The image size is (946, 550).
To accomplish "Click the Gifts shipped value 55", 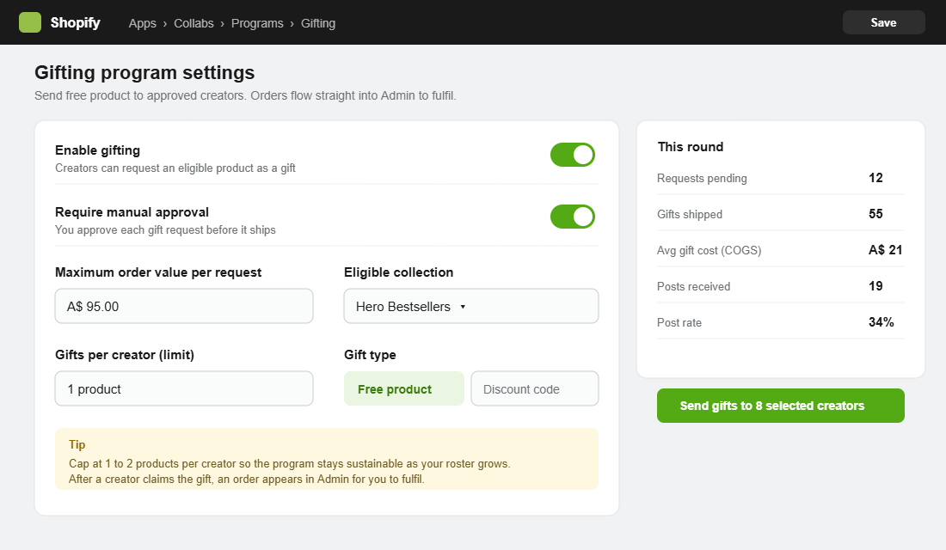I will tap(875, 214).
